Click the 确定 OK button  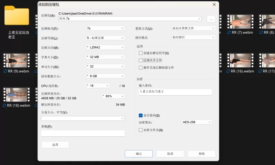click(139, 154)
